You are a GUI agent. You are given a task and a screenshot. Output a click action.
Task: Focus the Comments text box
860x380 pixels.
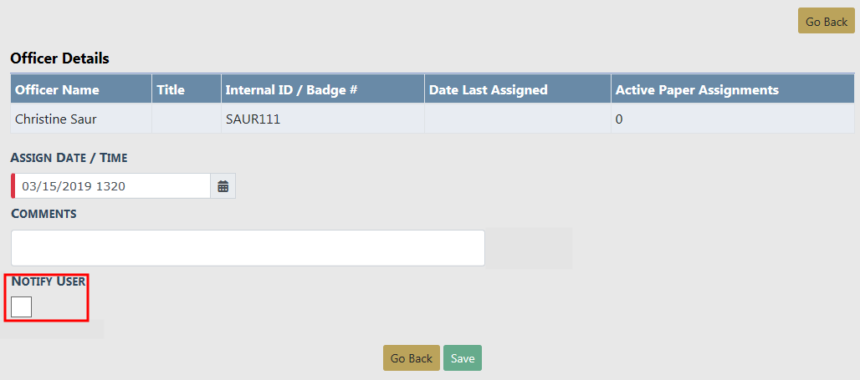tap(248, 248)
